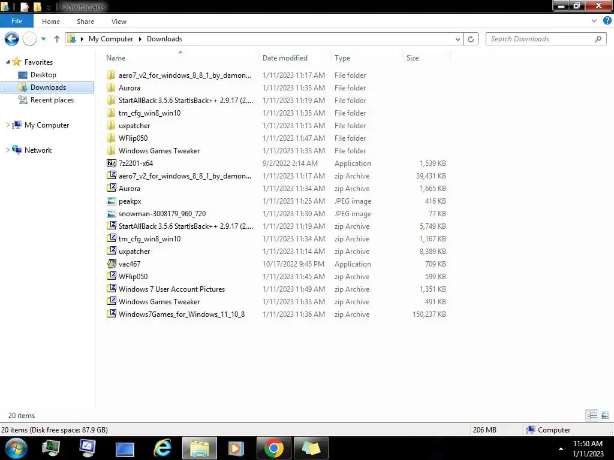614x460 pixels.
Task: Click the Up one level arrow
Action: [x=57, y=39]
